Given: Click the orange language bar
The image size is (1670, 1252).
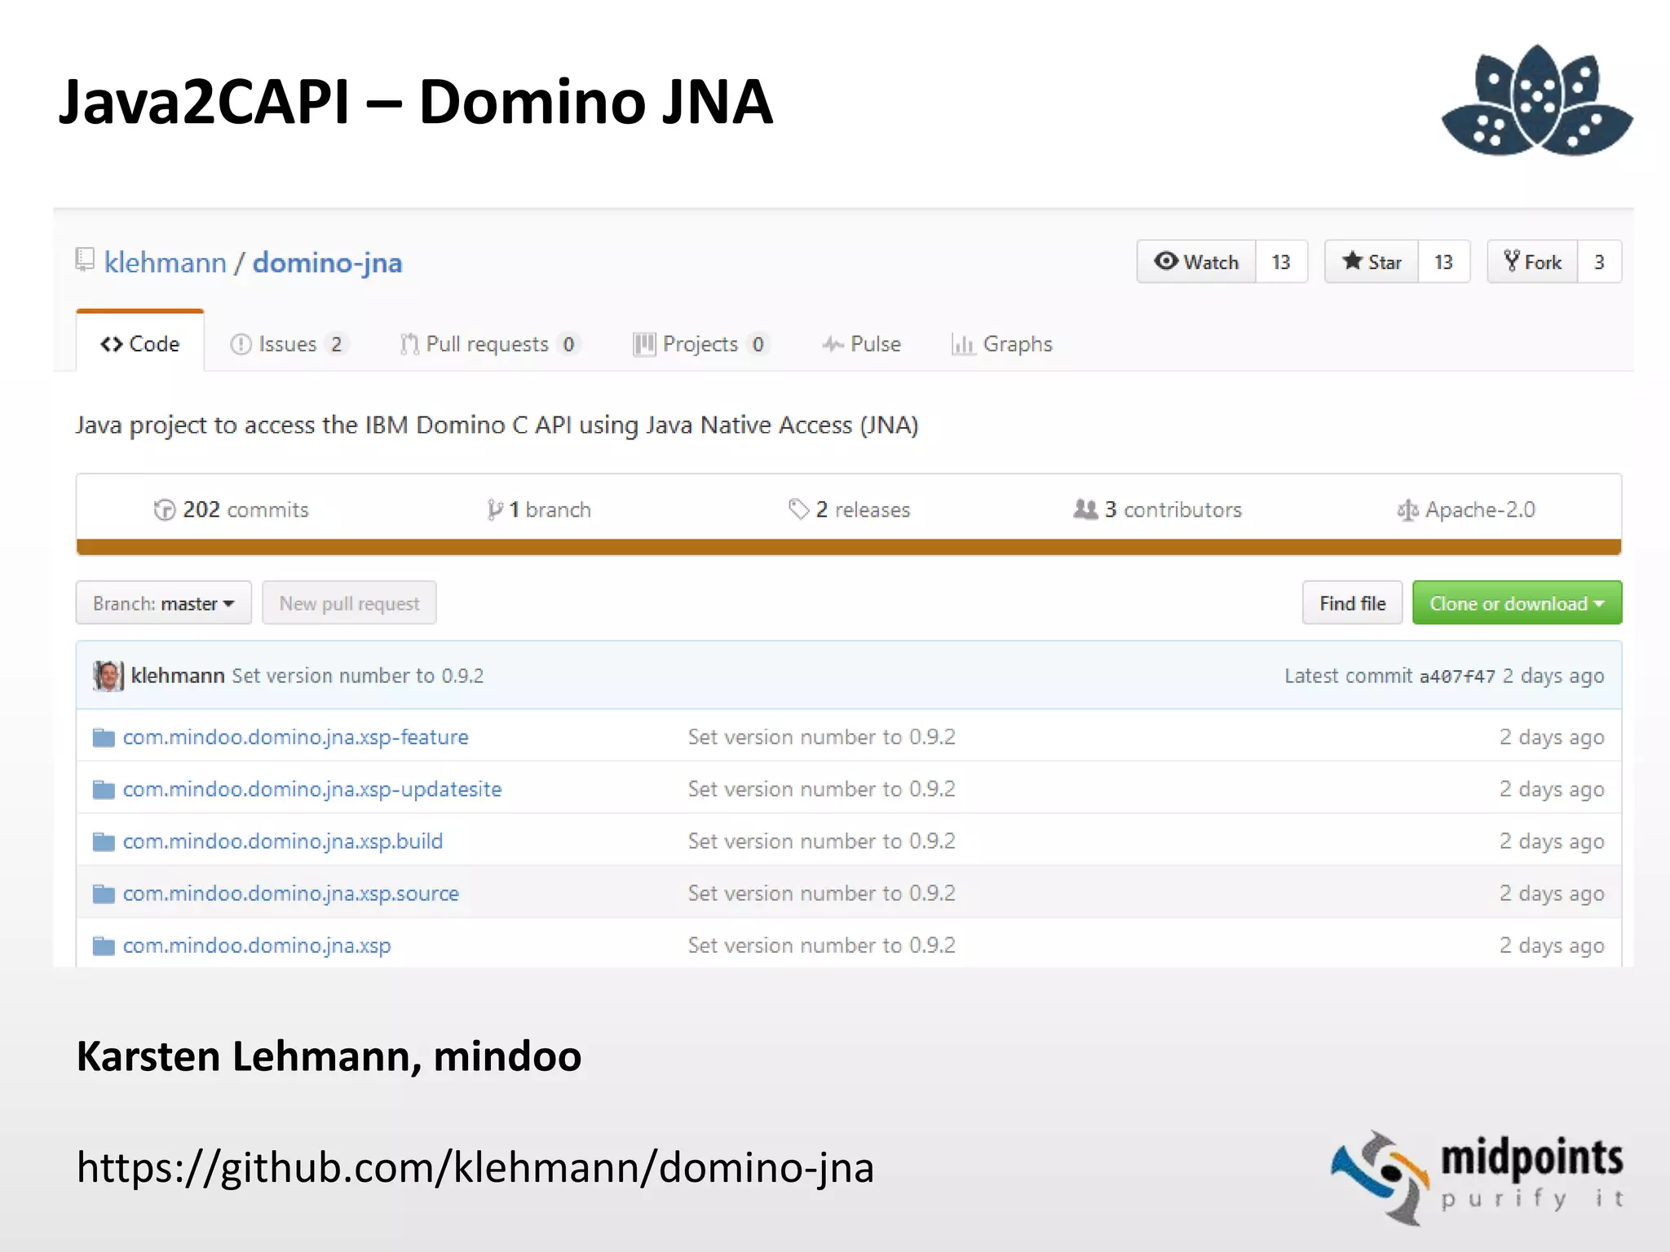Looking at the screenshot, I should 849,547.
